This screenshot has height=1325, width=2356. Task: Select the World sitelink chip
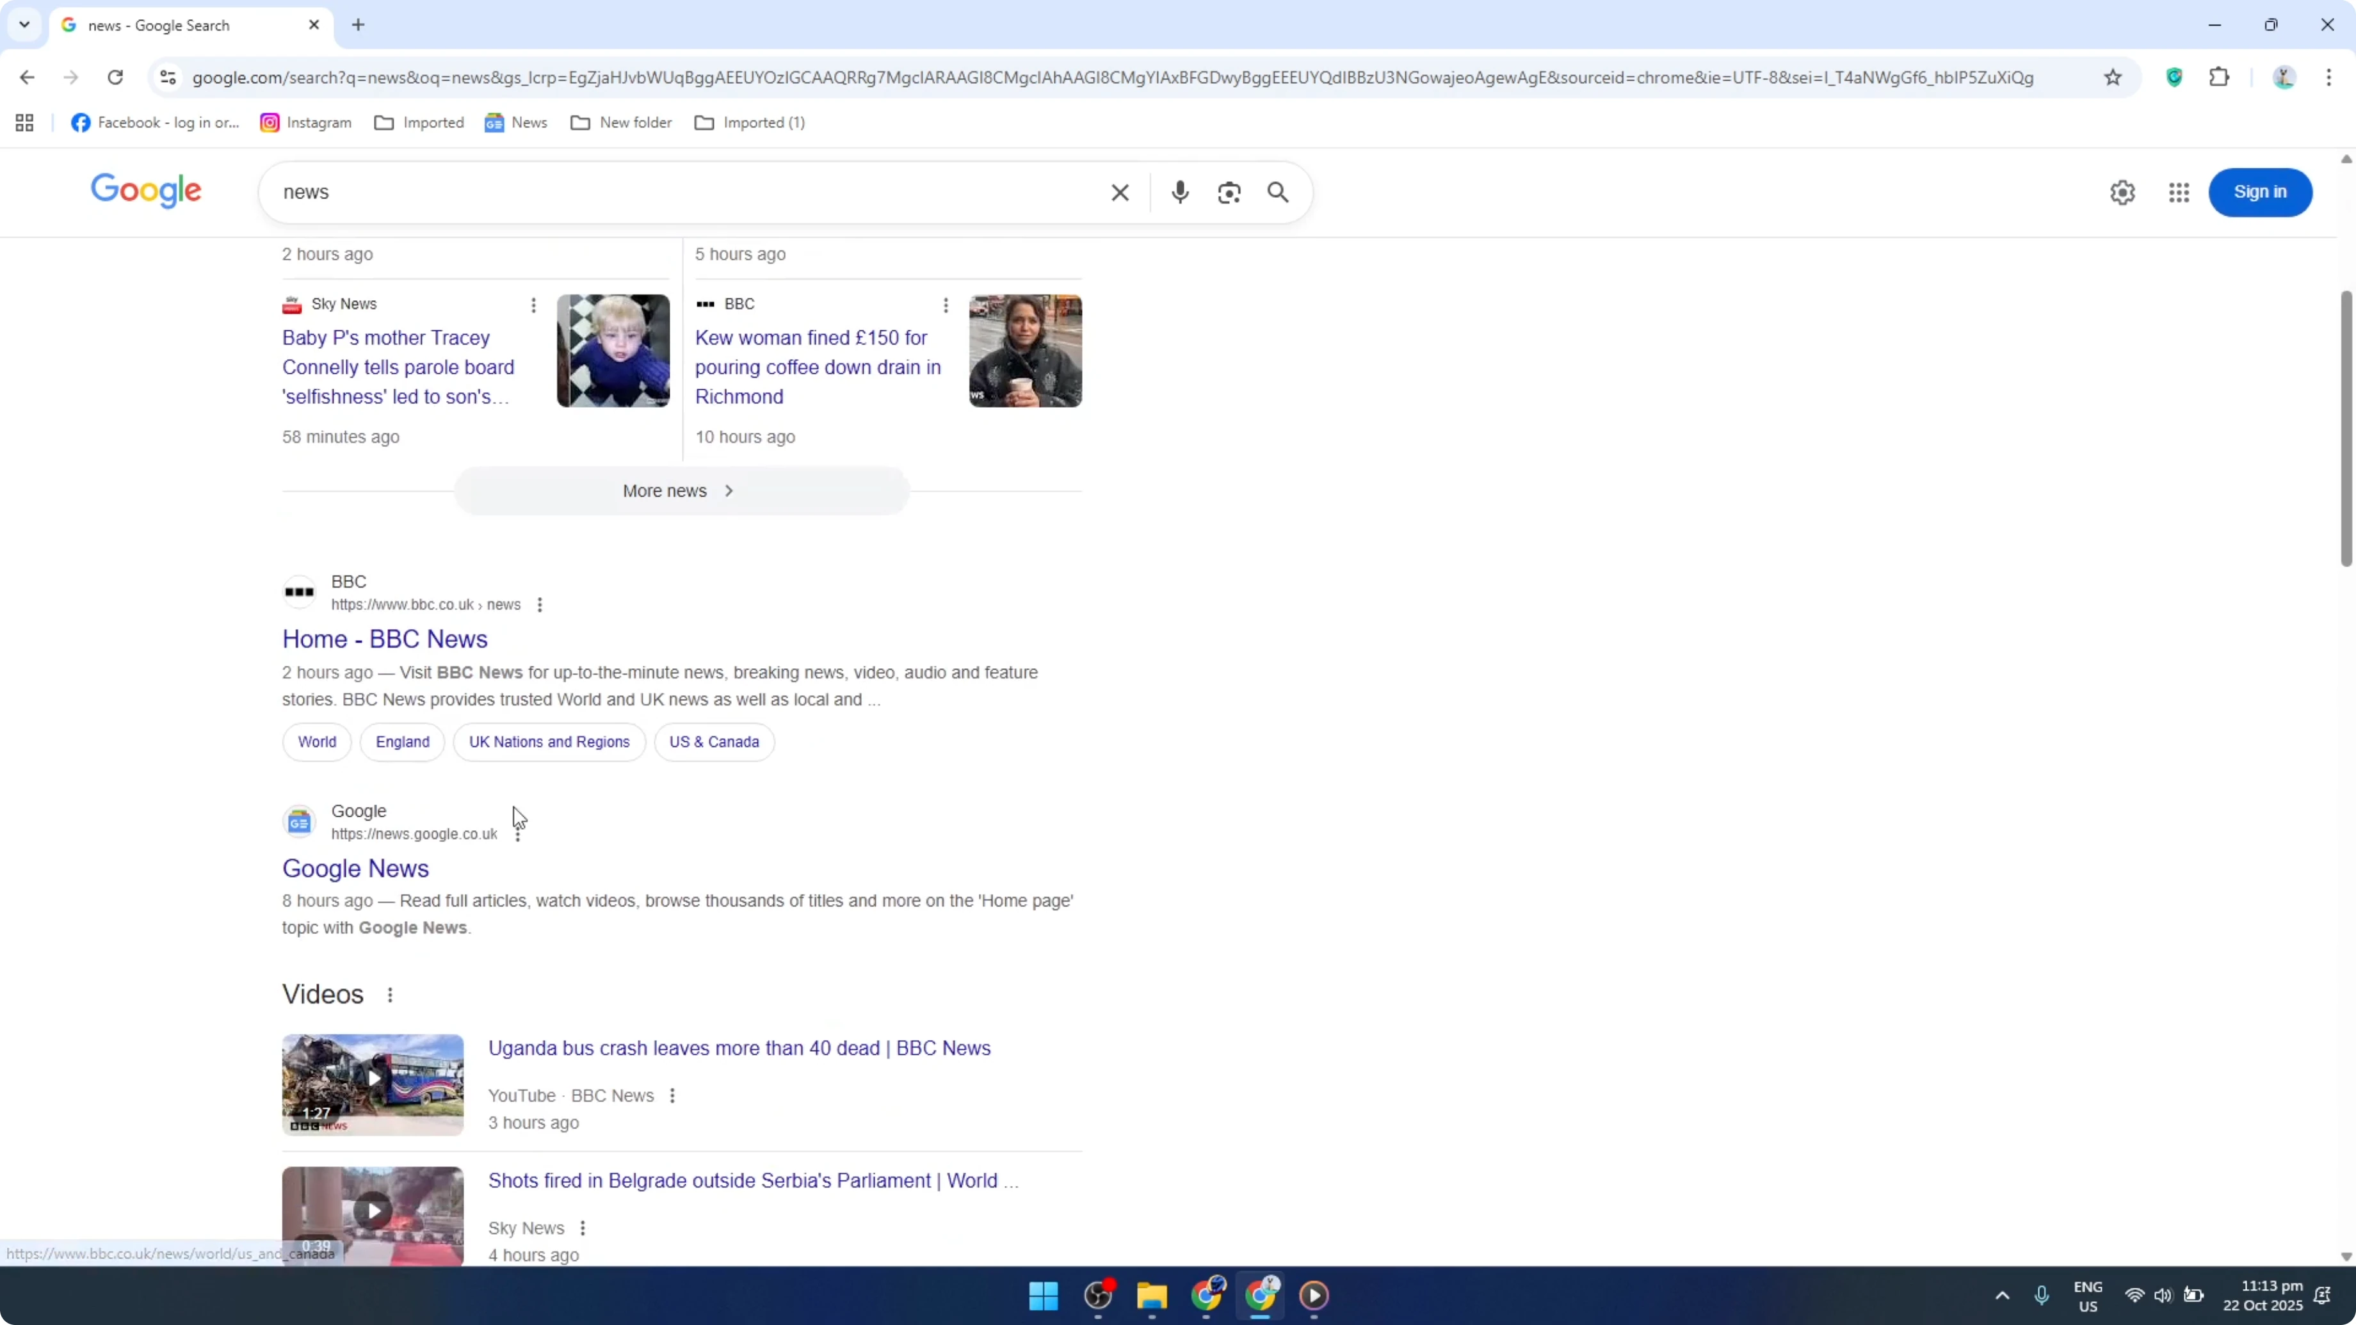pos(318,742)
